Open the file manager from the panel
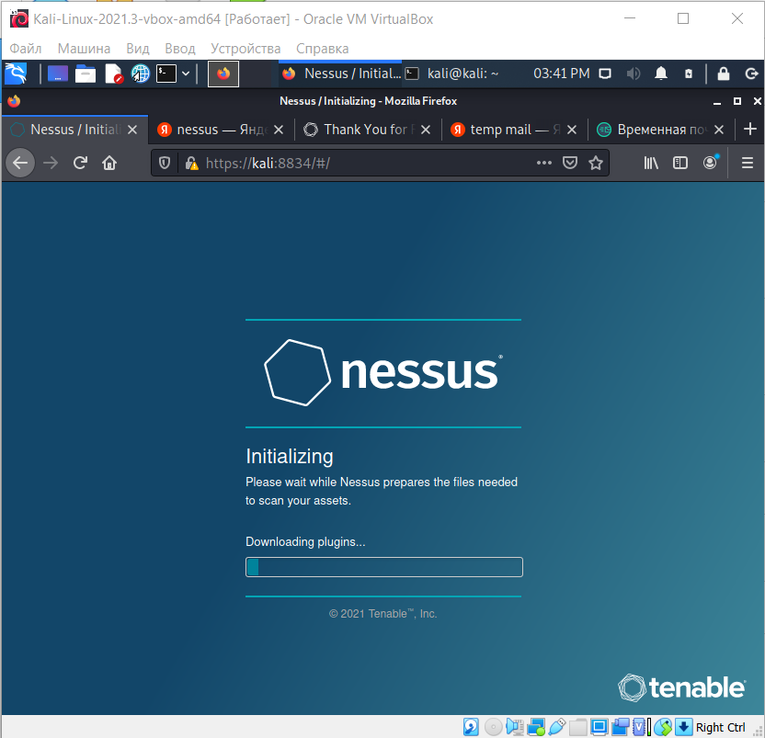The height and width of the screenshot is (738, 765). [x=86, y=74]
